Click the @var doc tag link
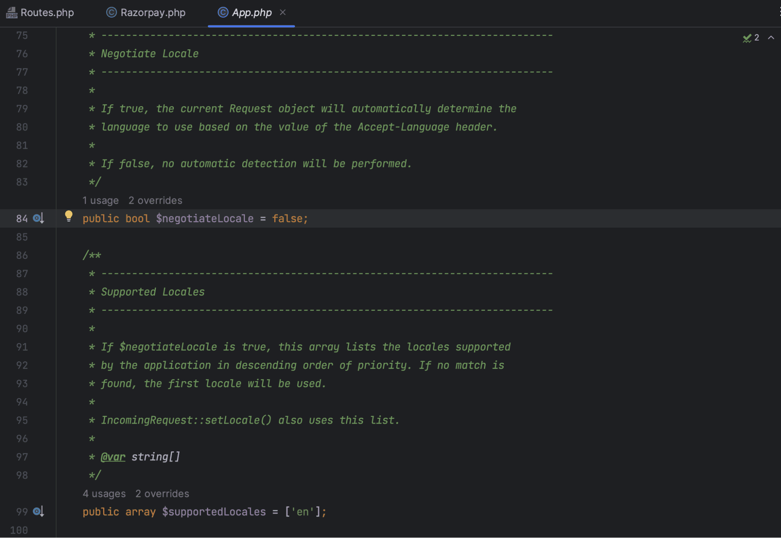 [113, 457]
